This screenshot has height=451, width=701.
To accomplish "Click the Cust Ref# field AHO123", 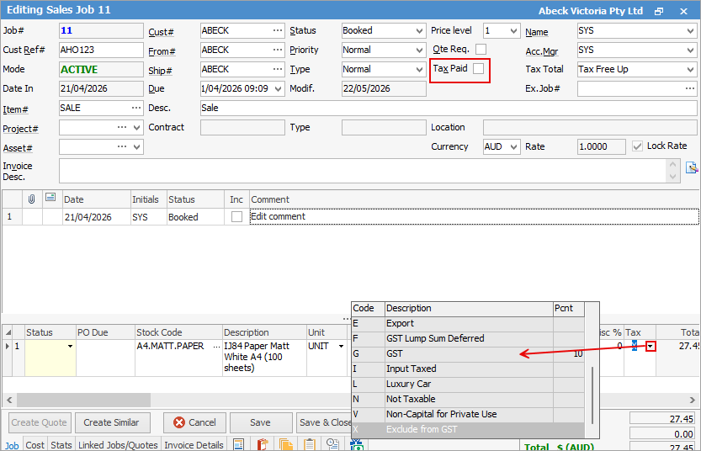I will (101, 50).
